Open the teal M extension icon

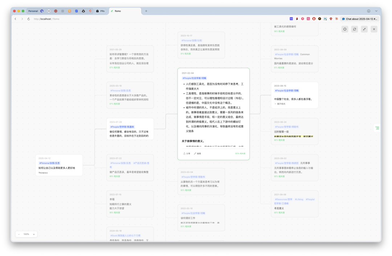325,19
